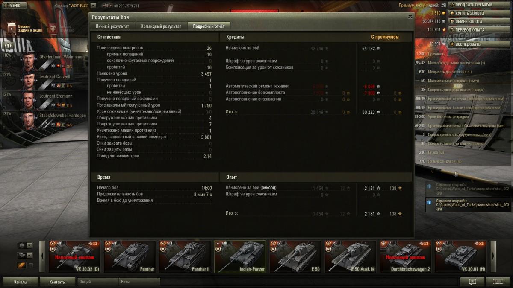Click first screenshot saved notification info icon

[x=430, y=186]
